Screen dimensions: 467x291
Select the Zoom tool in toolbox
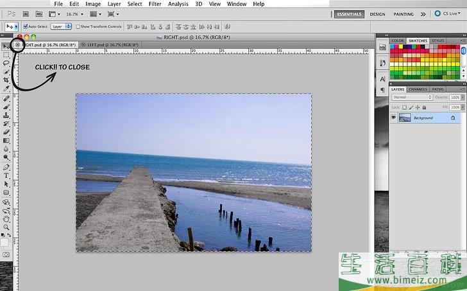pos(6,227)
